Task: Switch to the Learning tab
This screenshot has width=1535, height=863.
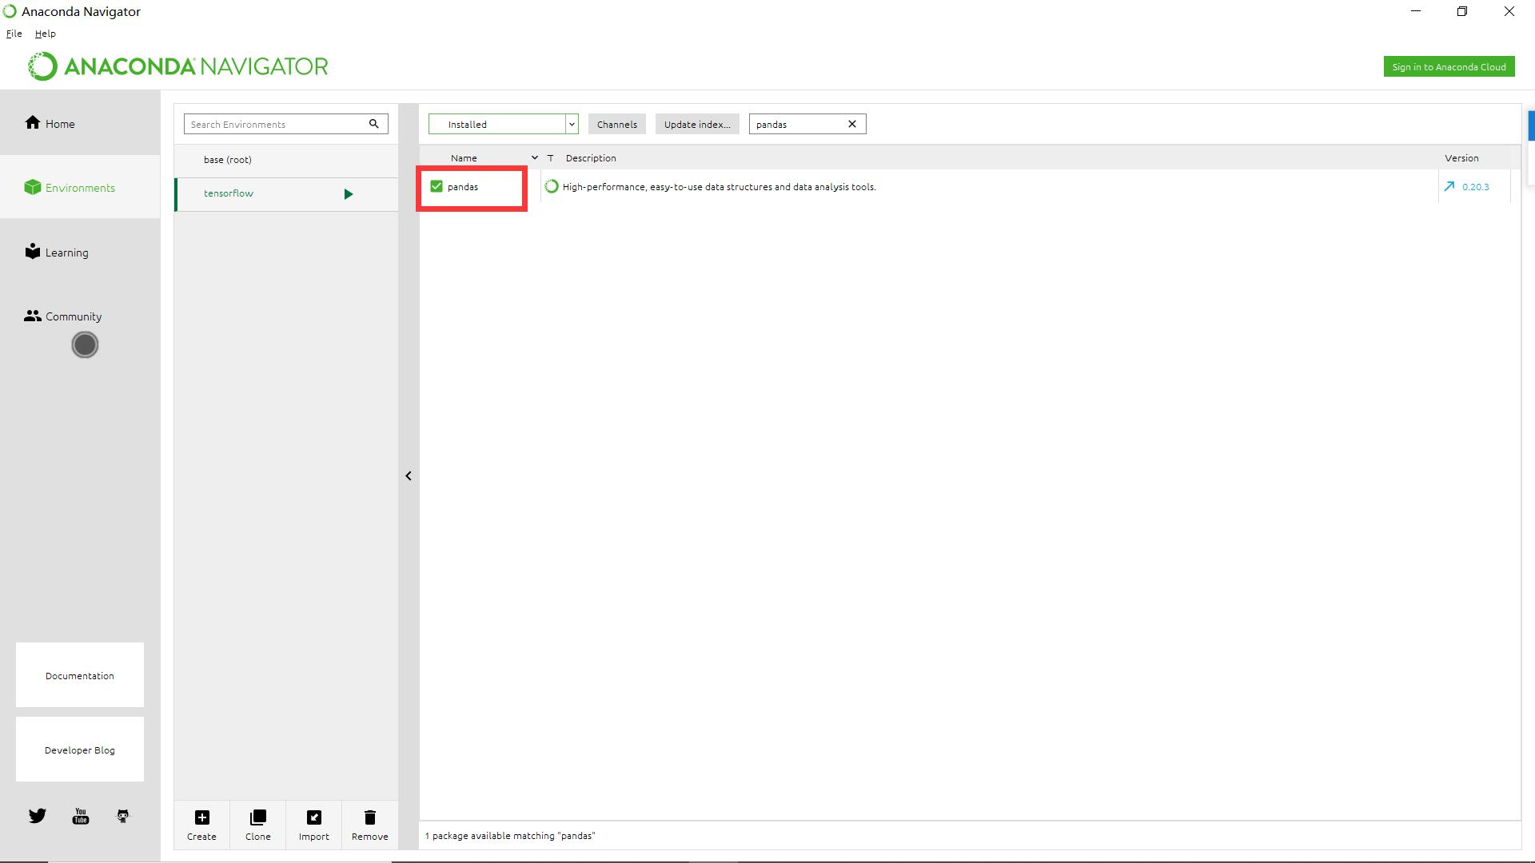Action: (66, 253)
